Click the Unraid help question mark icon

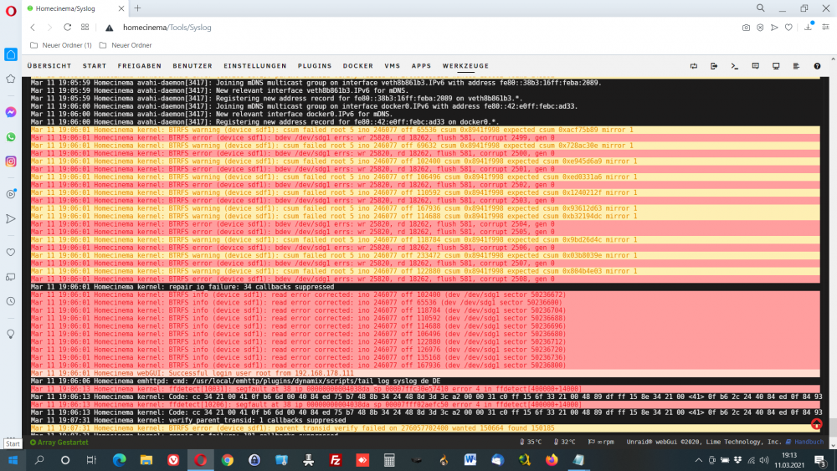click(x=817, y=66)
